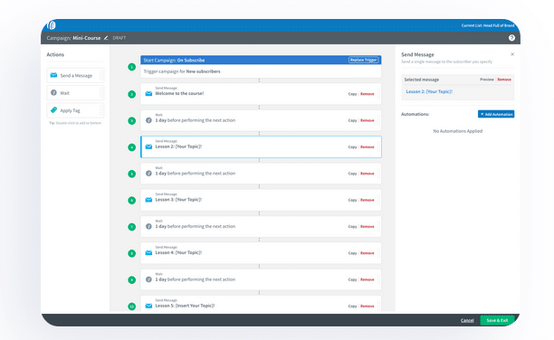Screen dimensions: 554x340
Task: Click envelope icon of Welcome to the course
Action: 148,93
